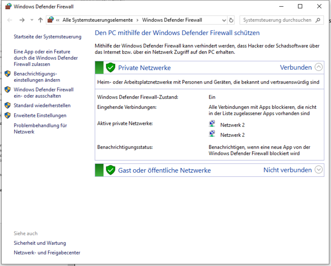Refresh the Control Panel view
The width and height of the screenshot is (331, 266).
pyautogui.click(x=231, y=20)
